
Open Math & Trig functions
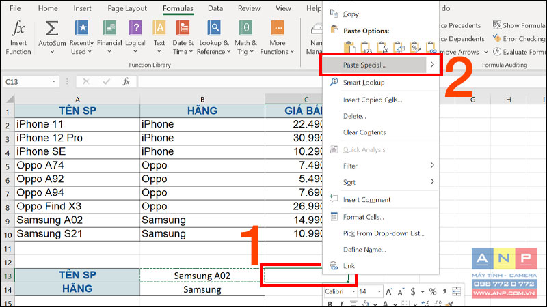(245, 38)
